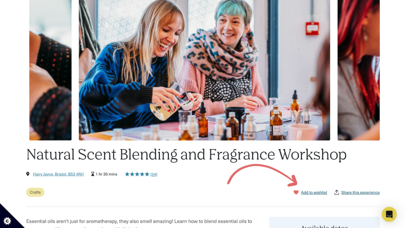Screen dimensions: 406x228
Task: Open the yellow chat widget
Action: pyautogui.click(x=389, y=214)
